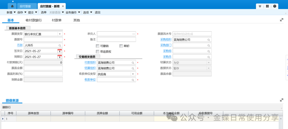The width and height of the screenshot is (288, 129).
Task: Click the 退出 button in toolbar
Action: click(98, 12)
